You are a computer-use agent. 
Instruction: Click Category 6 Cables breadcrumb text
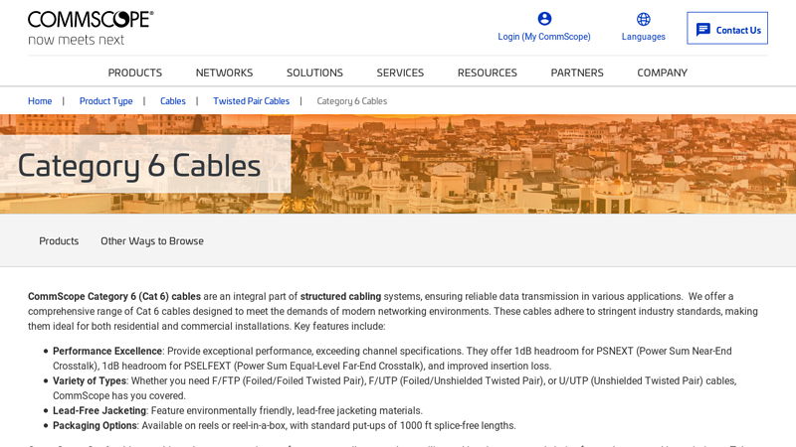click(x=352, y=101)
